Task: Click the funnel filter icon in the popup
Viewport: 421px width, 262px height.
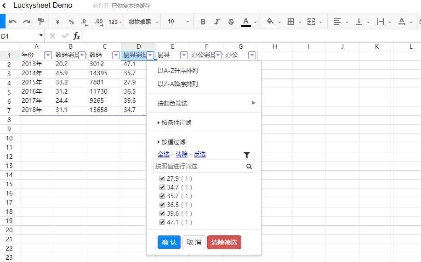Action: pos(246,155)
